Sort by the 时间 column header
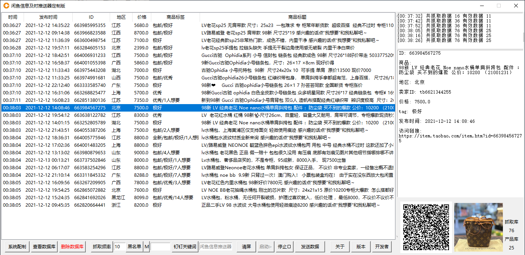 coord(13,17)
